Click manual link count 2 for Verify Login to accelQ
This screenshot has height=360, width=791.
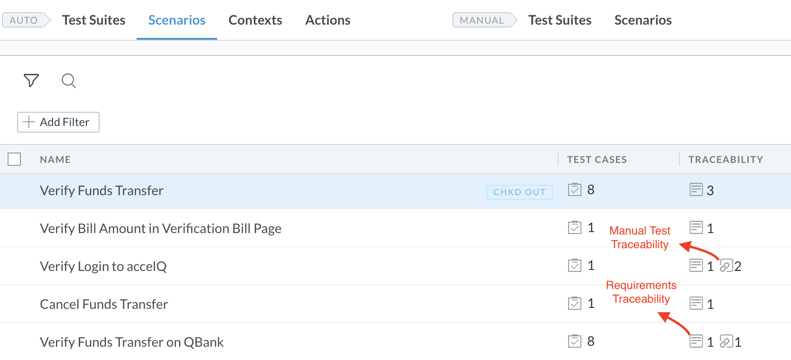click(x=738, y=266)
